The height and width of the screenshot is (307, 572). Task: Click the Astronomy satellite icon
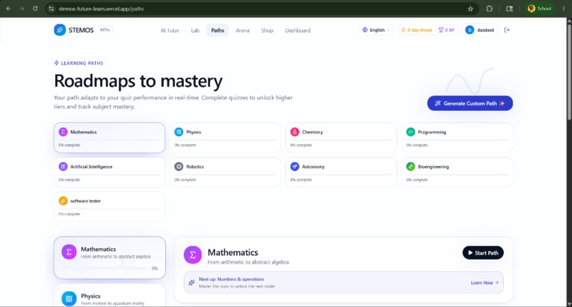[295, 167]
